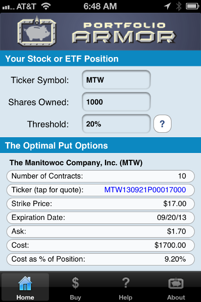201x302 pixels.
Task: Tap the Number of Contracts row
Action: [100, 176]
